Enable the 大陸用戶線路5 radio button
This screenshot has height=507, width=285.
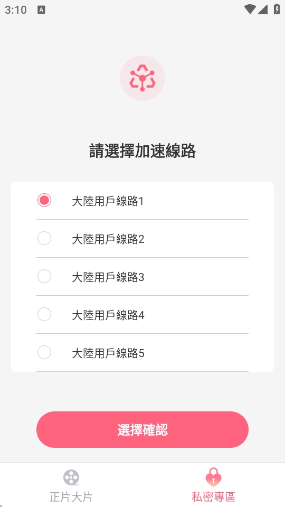(44, 352)
